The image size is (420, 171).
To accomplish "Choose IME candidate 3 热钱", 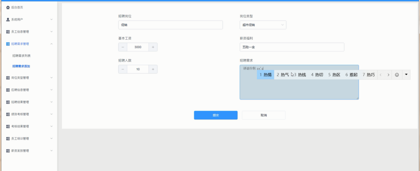I will point(300,75).
